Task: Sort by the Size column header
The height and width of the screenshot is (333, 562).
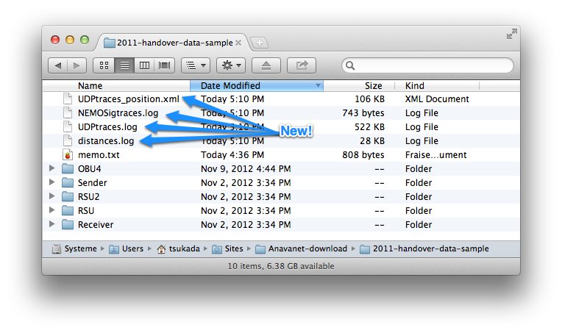Action: [373, 86]
